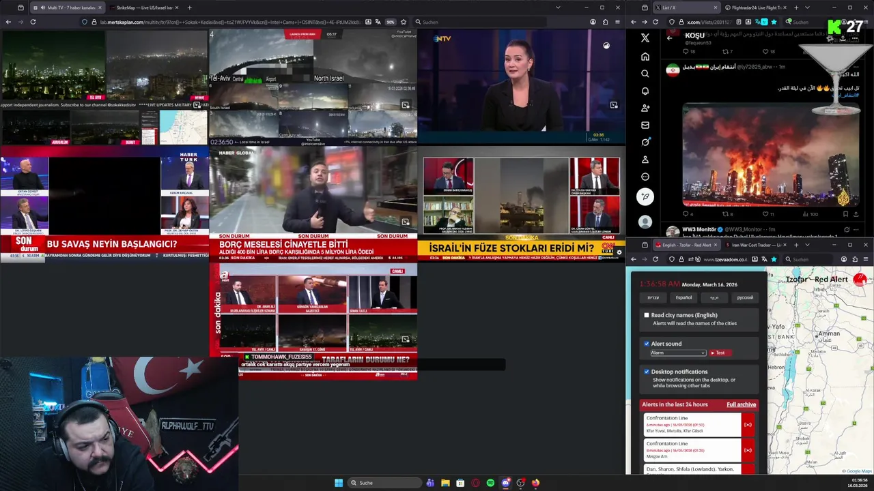Play alert sound icon for Misgav Am alert
The image size is (874, 491).
(748, 450)
